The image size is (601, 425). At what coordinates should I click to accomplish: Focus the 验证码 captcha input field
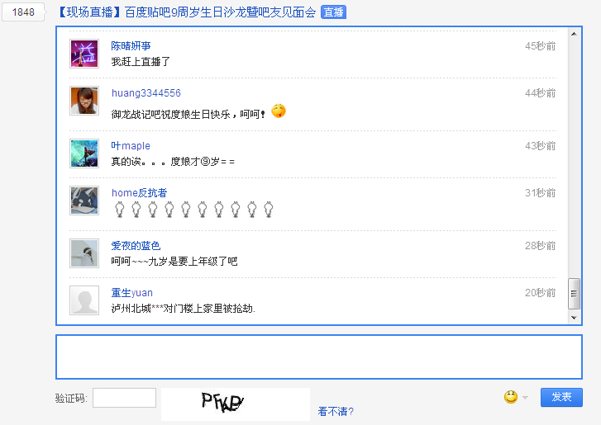pyautogui.click(x=124, y=398)
